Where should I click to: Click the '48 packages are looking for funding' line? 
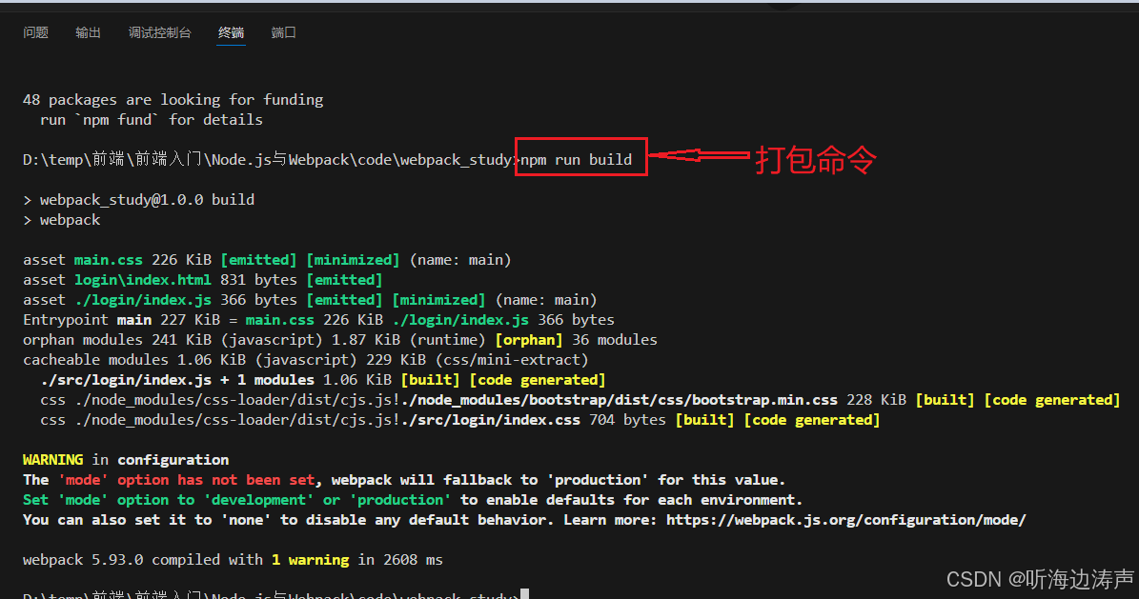pos(173,99)
